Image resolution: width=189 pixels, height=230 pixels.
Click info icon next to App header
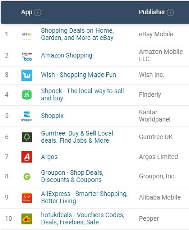point(38,12)
